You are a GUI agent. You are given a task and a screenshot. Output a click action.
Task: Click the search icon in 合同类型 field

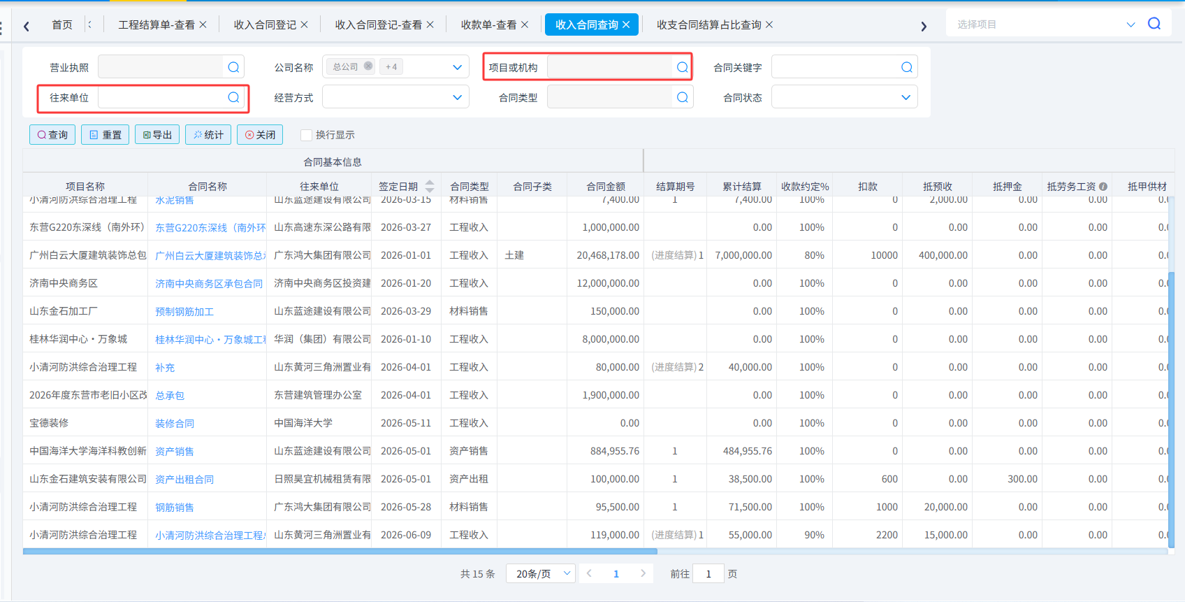[682, 97]
